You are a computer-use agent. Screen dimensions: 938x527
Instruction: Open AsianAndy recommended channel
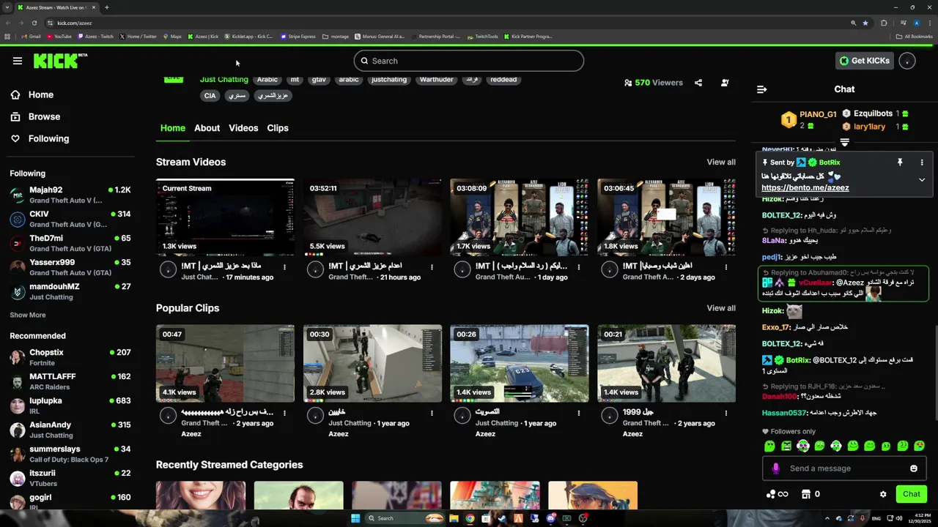tap(70, 430)
